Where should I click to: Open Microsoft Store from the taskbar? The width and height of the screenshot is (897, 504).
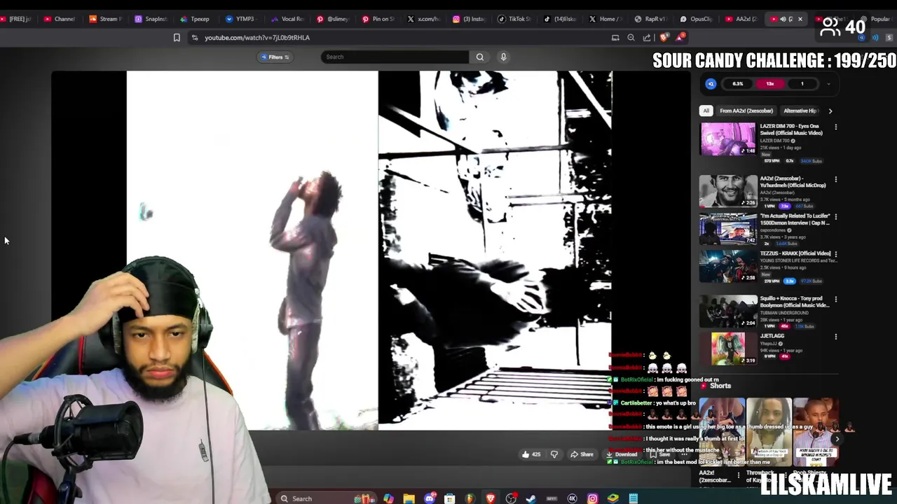(x=449, y=498)
